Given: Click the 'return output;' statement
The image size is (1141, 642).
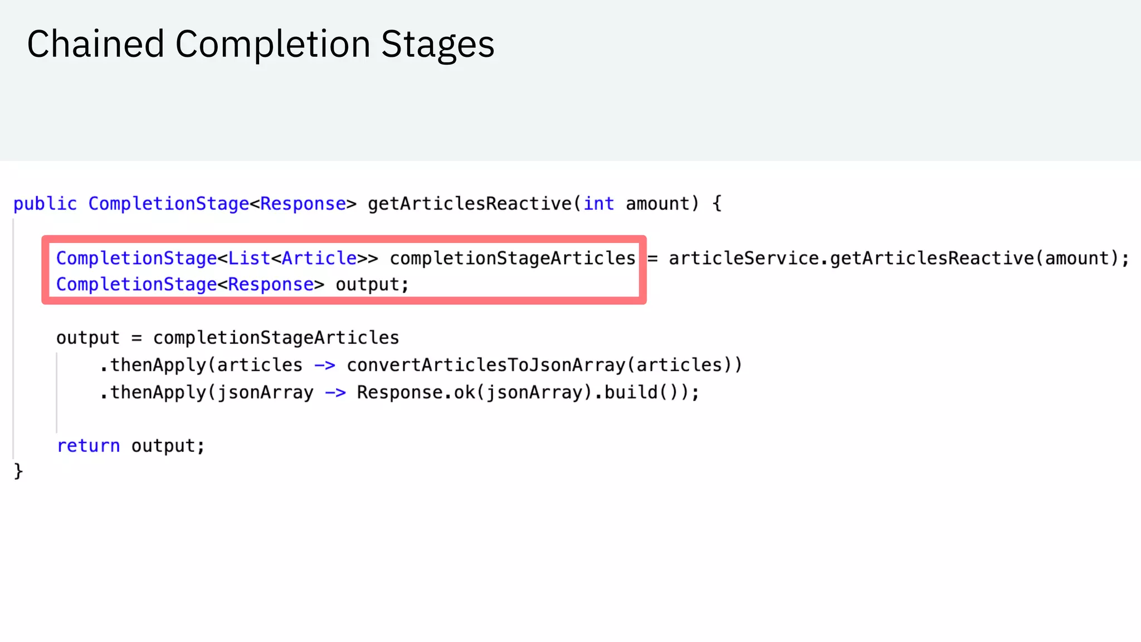Looking at the screenshot, I should point(131,446).
